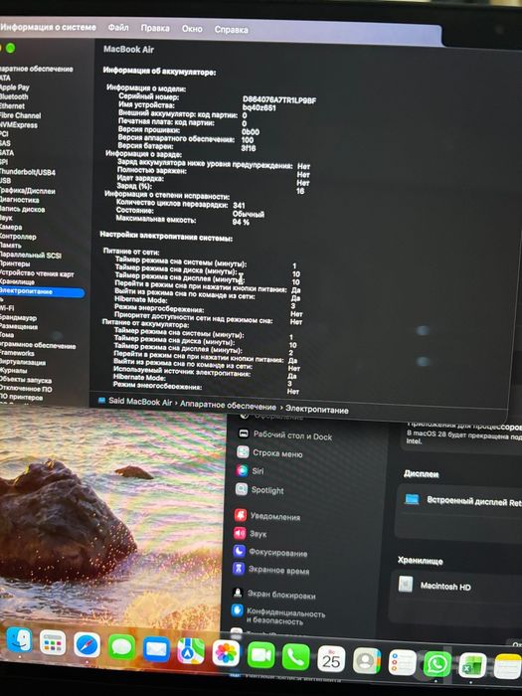This screenshot has width=522, height=696.
Task: Select Параллельный SCSI in the sidebar
Action: click(x=30, y=256)
